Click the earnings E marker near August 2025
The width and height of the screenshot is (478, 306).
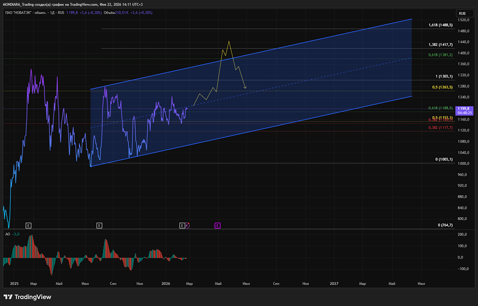(x=99, y=226)
